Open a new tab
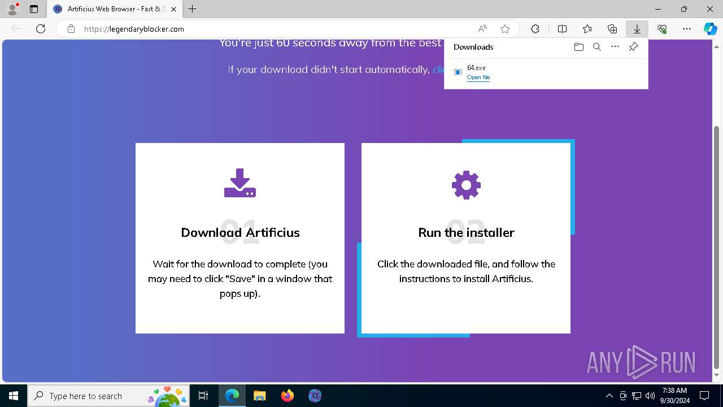The height and width of the screenshot is (407, 723). (193, 9)
